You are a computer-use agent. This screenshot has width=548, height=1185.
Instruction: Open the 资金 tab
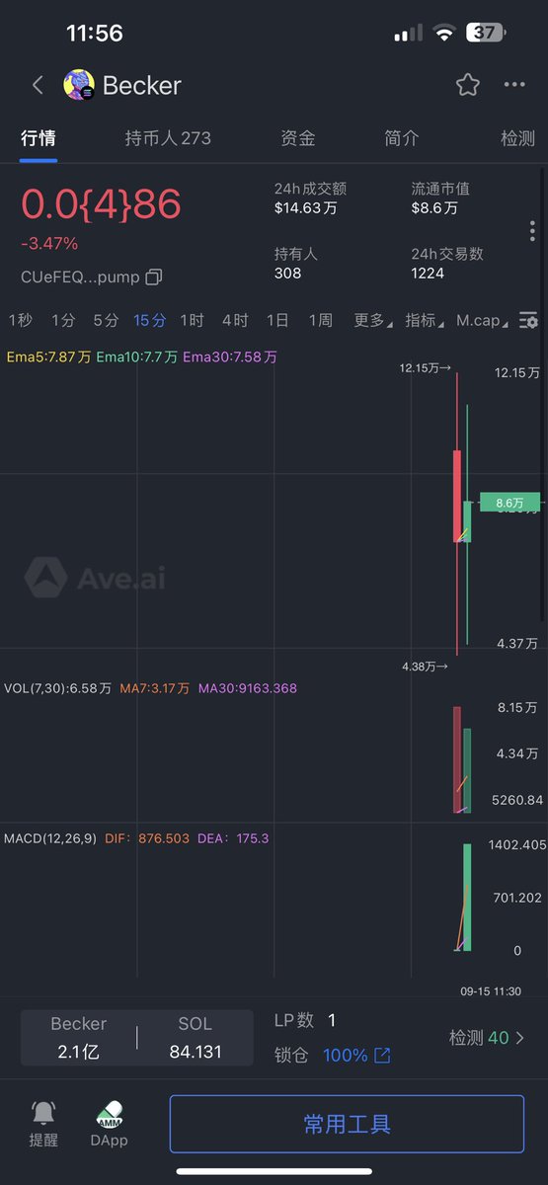pyautogui.click(x=298, y=138)
